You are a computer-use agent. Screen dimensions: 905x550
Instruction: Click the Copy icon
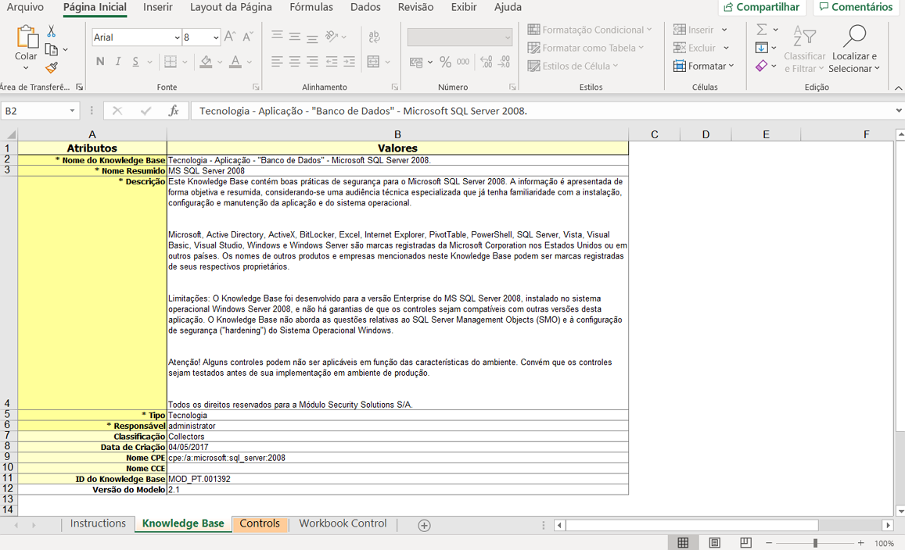tap(52, 49)
